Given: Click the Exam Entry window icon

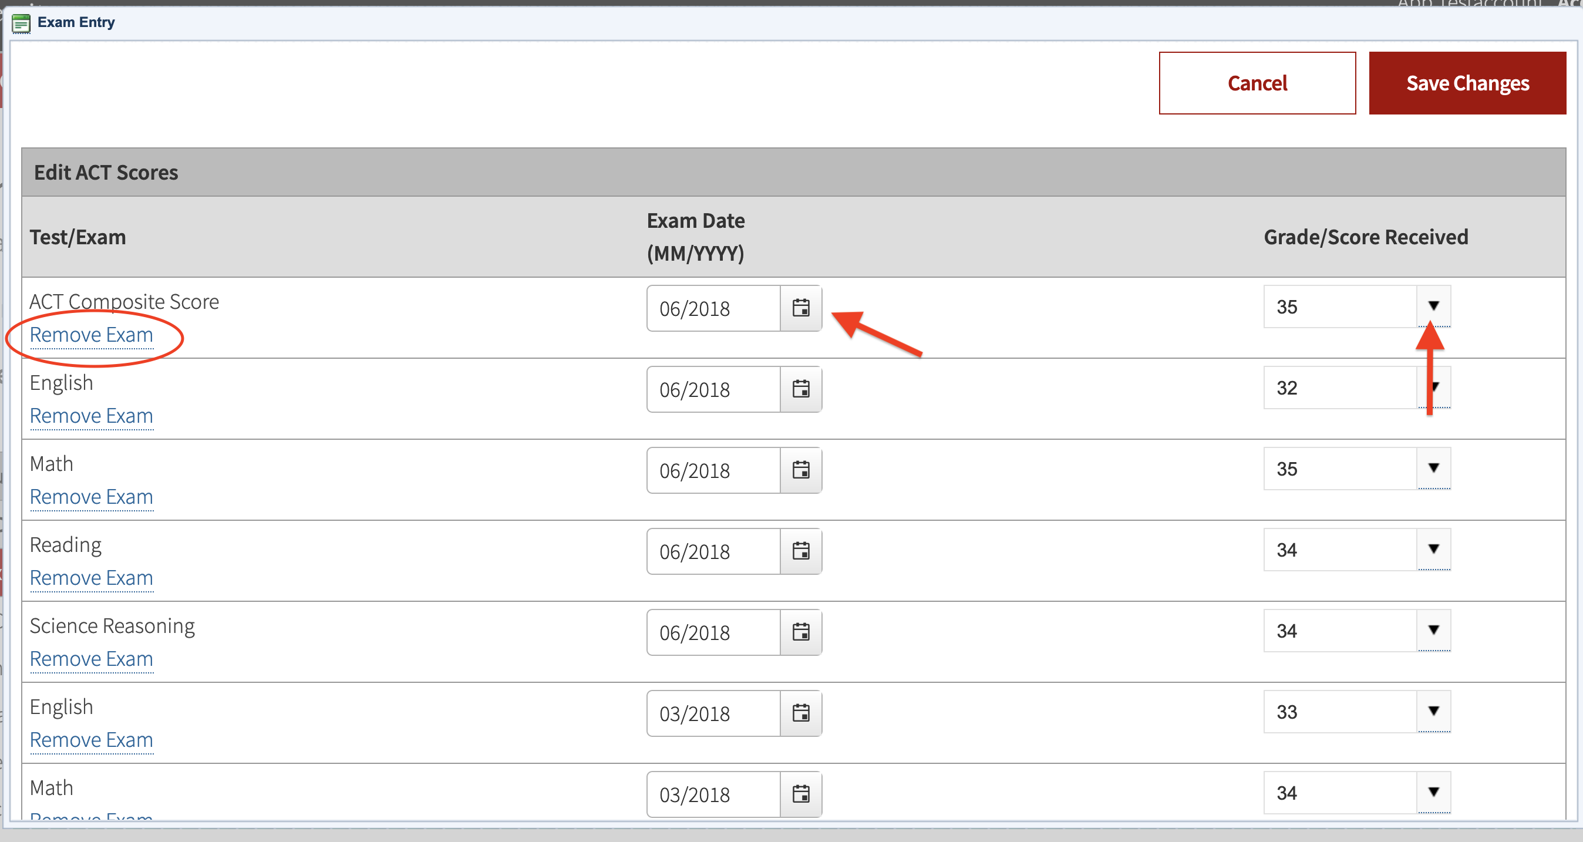Looking at the screenshot, I should (x=21, y=23).
